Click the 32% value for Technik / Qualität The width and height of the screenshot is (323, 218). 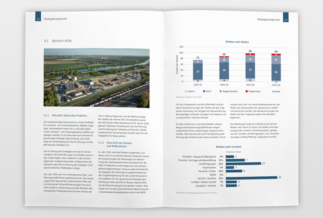tap(221, 178)
